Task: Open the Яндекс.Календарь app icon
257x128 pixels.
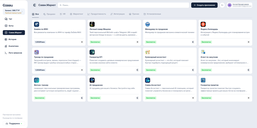Action: pos(203,24)
